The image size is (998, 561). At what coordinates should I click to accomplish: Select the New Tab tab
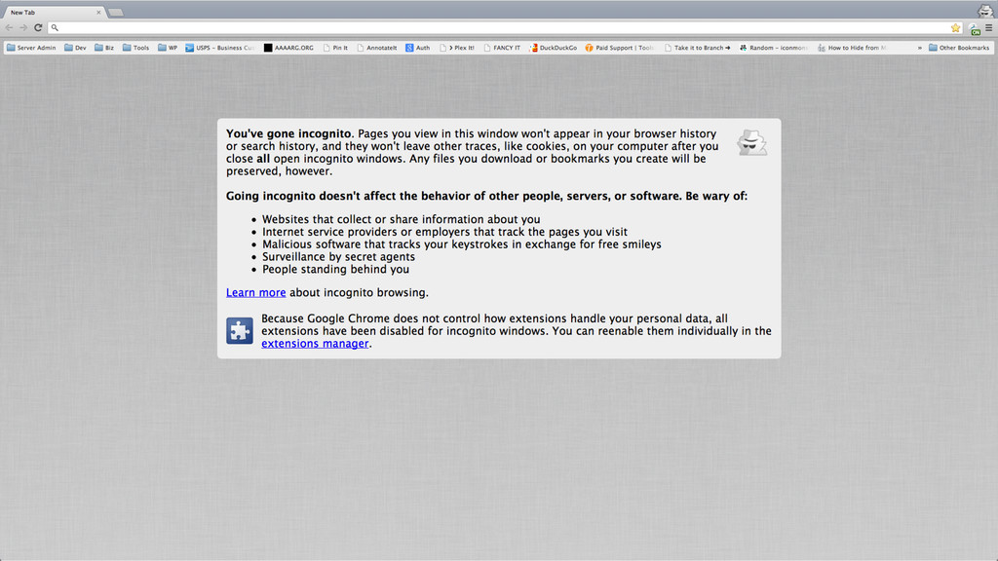coord(55,12)
